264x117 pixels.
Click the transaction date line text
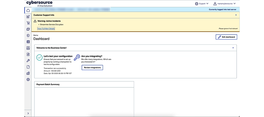pyautogui.click(x=58, y=74)
